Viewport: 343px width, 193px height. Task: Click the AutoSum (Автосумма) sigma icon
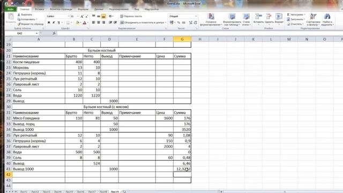(288, 14)
